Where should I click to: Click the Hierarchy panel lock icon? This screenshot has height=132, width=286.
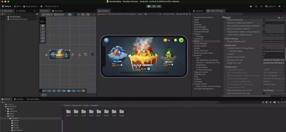click(34, 11)
